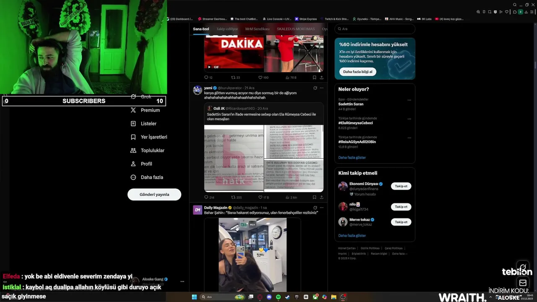Show more trends via Daha fazla göster

[352, 158]
